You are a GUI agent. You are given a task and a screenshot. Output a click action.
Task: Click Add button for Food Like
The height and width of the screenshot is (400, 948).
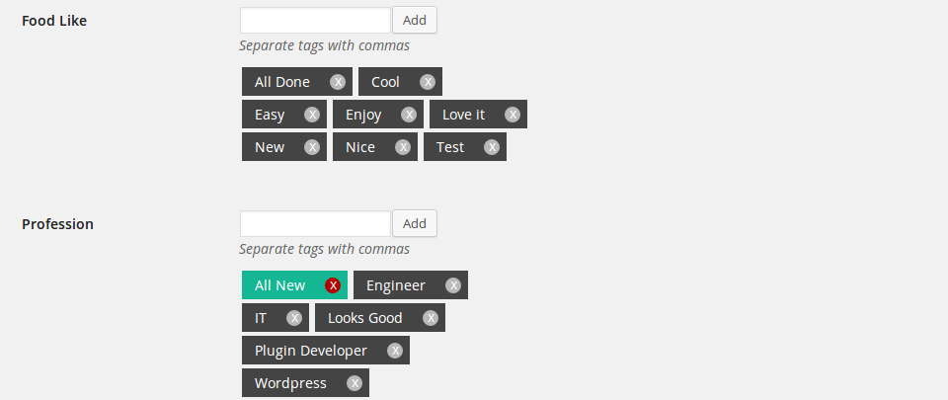coord(415,21)
